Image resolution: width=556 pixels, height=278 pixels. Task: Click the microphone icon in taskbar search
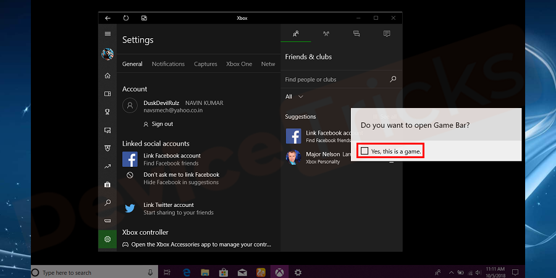click(150, 272)
